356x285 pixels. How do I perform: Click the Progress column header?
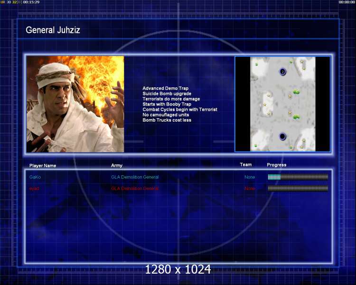[x=277, y=165]
